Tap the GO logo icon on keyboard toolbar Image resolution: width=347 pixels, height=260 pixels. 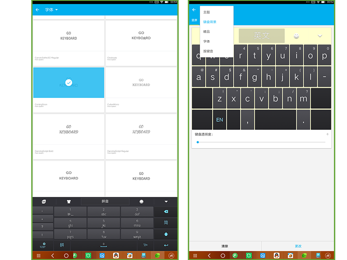[44, 201]
